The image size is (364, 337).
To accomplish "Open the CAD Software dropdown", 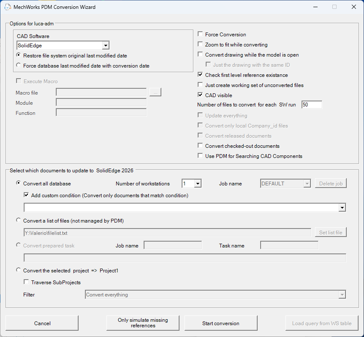I will pyautogui.click(x=106, y=46).
